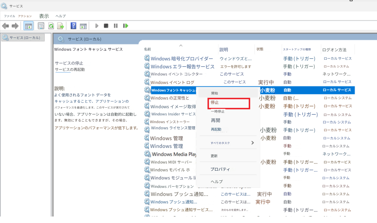377x223 pixels.
Task: Click gear icon beside Windows イベント コレクター
Action: (147, 74)
